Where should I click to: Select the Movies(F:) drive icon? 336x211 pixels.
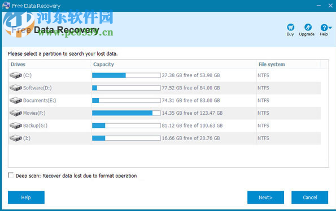coord(16,113)
